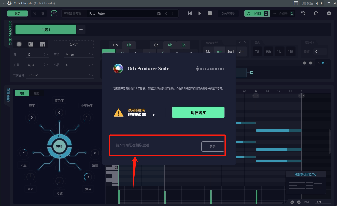Open the hexagon settings icon
The height and width of the screenshot is (206, 337).
(x=329, y=13)
